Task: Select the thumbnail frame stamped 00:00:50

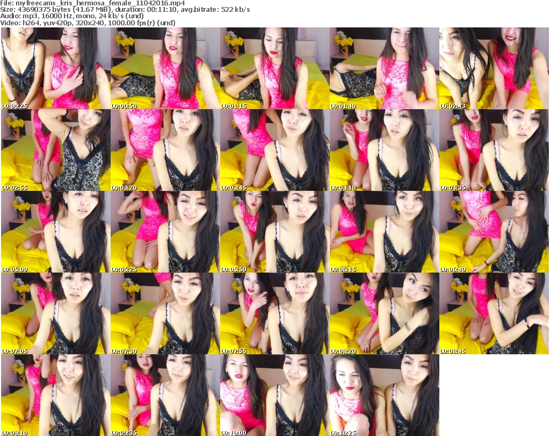Action: coord(165,68)
